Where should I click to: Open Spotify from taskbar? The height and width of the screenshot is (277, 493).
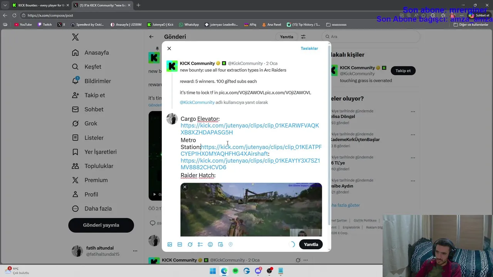tap(235, 271)
